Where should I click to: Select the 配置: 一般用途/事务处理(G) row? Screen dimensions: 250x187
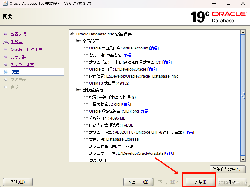coord(112,97)
